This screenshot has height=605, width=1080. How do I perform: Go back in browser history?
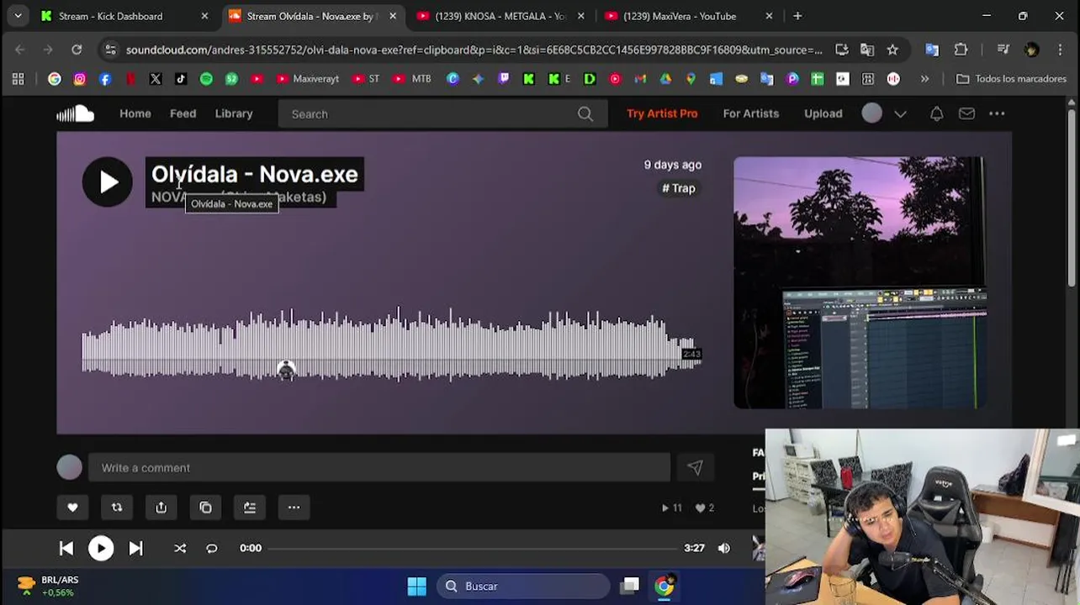20,50
